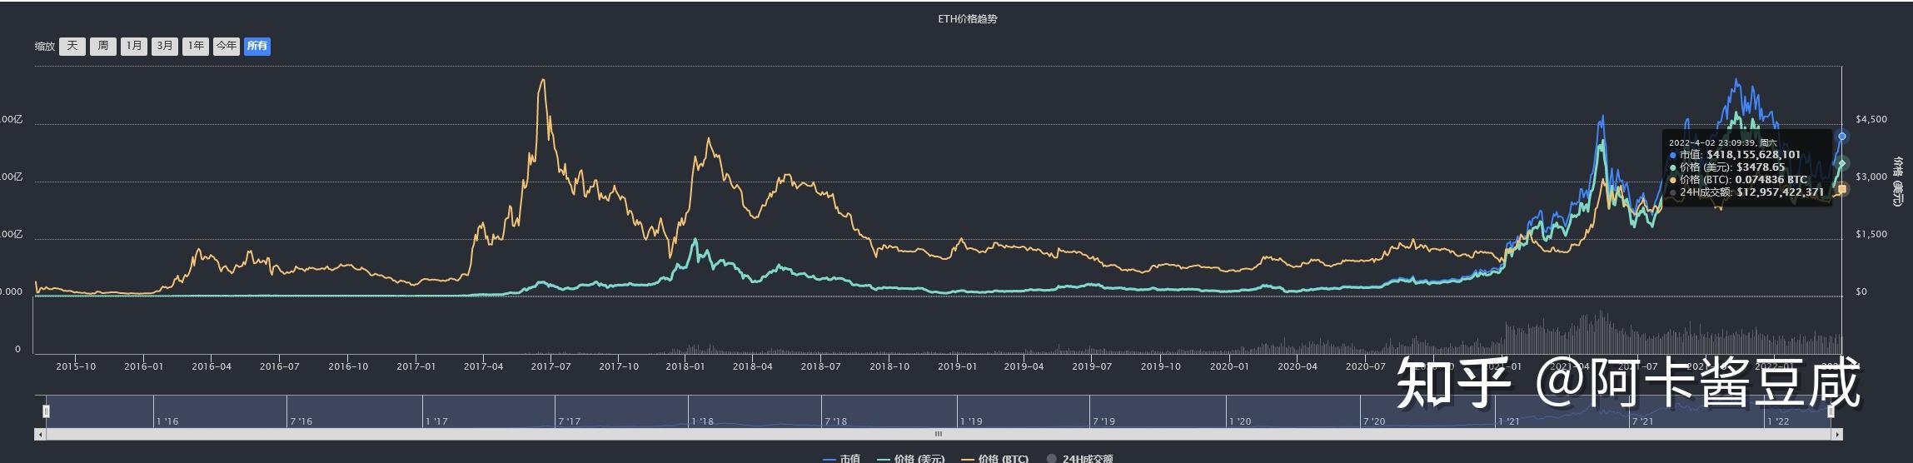Image resolution: width=1913 pixels, height=463 pixels.
Task: Click the blue market-cap point marker
Action: coord(1842,136)
